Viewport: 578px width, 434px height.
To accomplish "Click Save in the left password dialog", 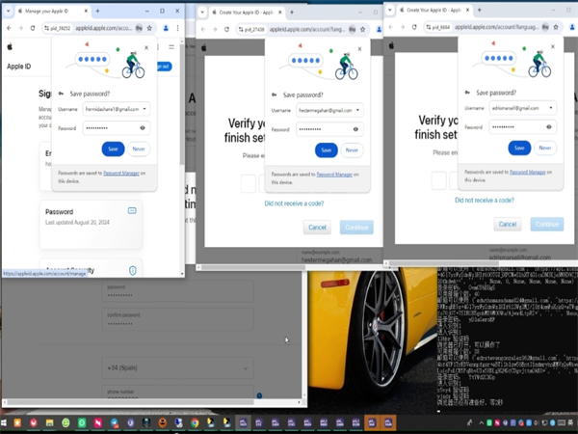I will pyautogui.click(x=112, y=149).
